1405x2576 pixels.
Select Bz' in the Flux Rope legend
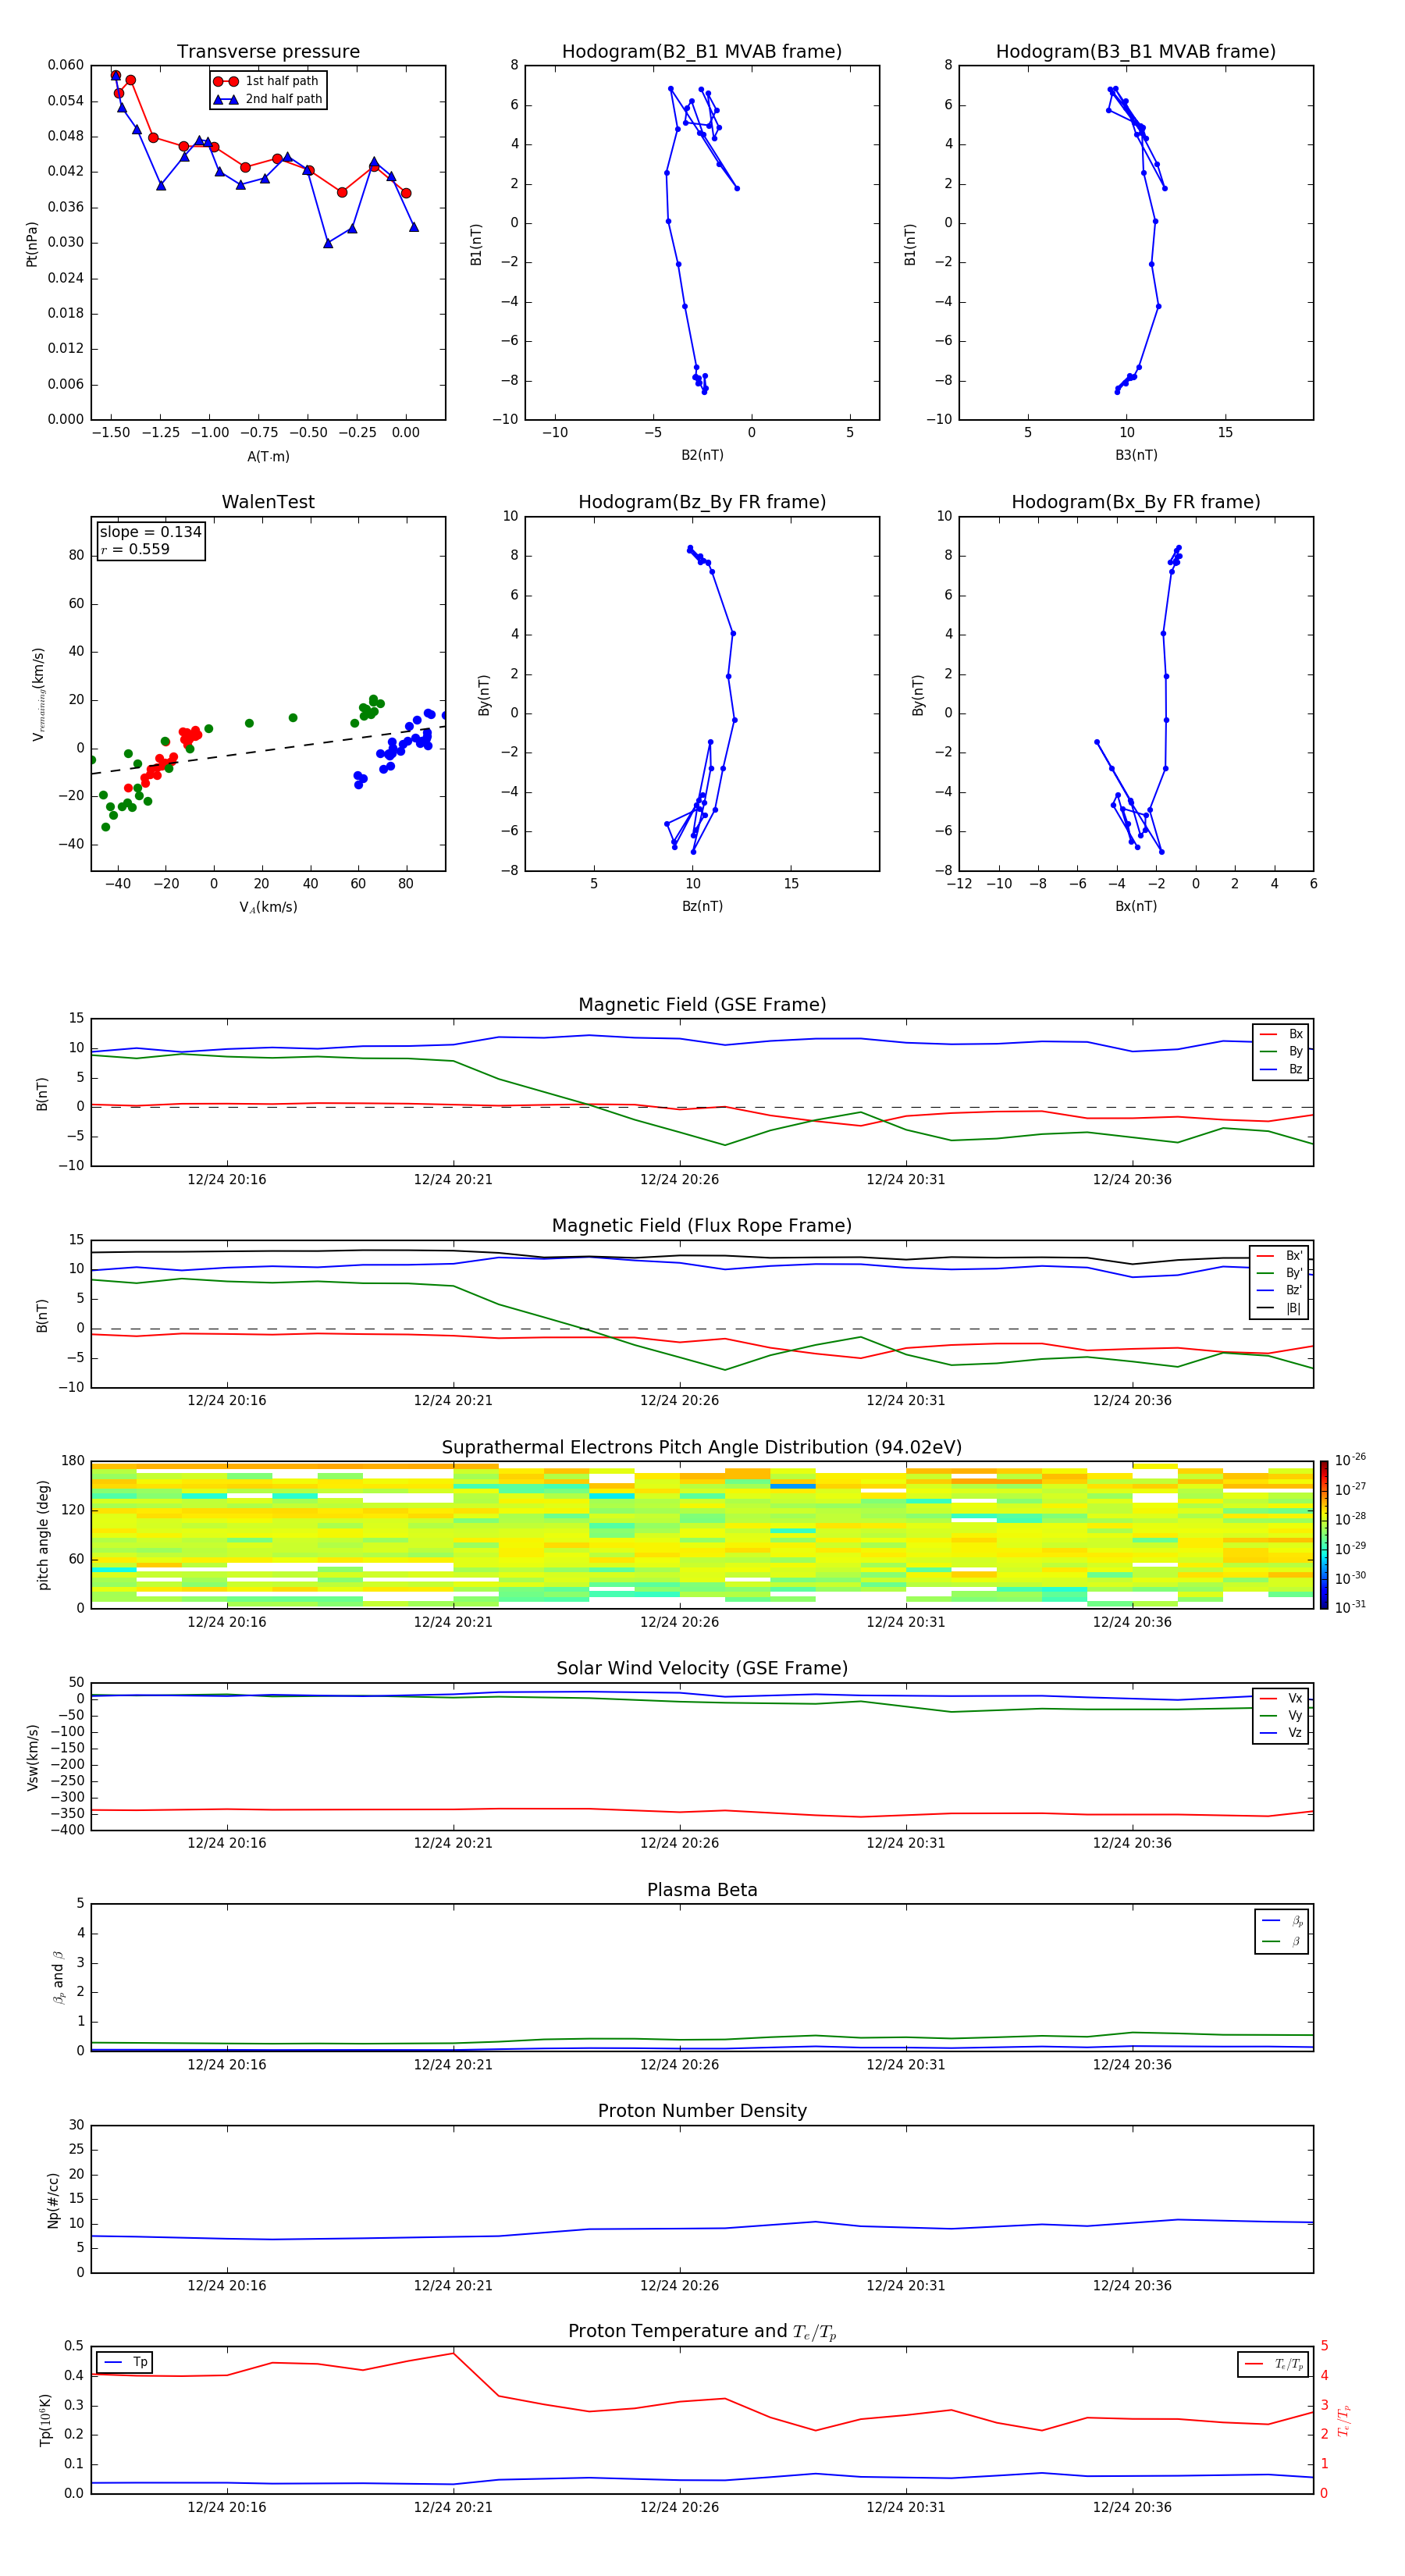click(x=1280, y=1290)
